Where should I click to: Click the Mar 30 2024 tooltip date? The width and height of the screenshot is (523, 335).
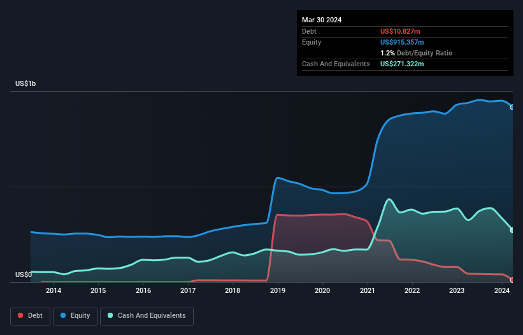(322, 20)
